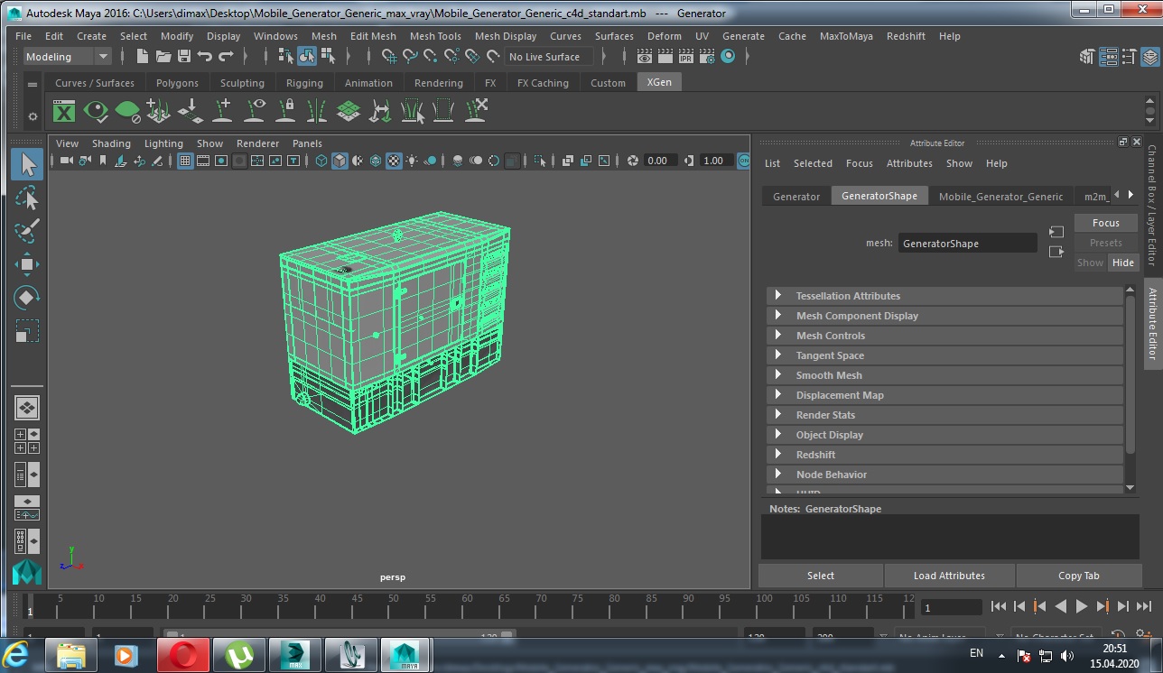Open viewport Shading menu
This screenshot has width=1163, height=673.
(111, 143)
